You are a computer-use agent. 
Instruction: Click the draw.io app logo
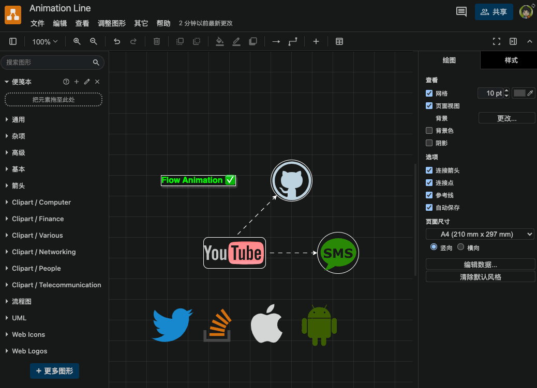(x=13, y=14)
